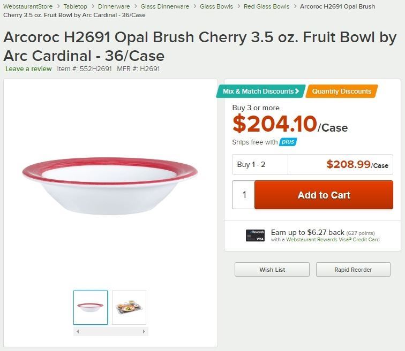405x351 pixels.
Task: Click the Leave a review link
Action: pos(28,68)
